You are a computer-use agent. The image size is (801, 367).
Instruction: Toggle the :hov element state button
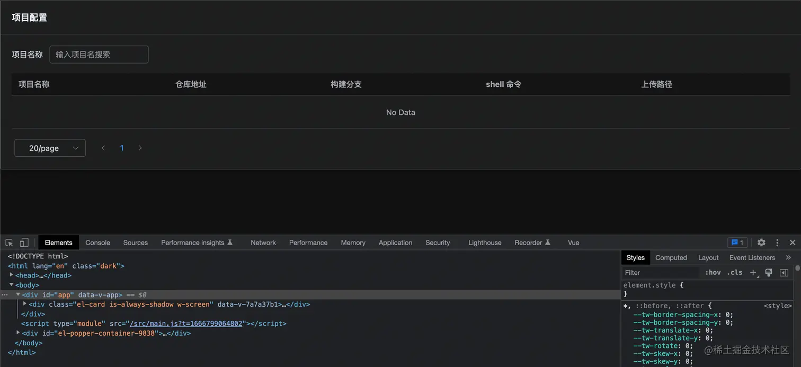[x=713, y=272]
